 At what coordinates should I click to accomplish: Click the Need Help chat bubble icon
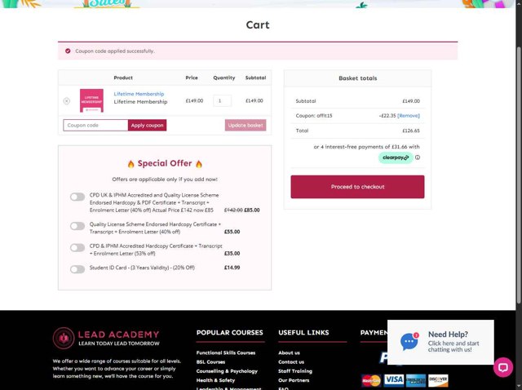coord(409,341)
